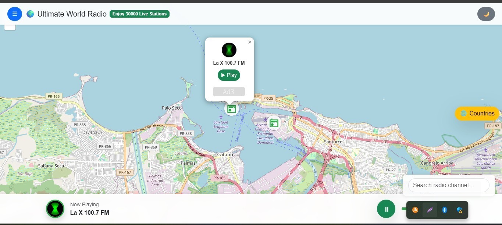502x225 pixels.
Task: Select radio marker directly beneath the popup
Action: click(232, 108)
